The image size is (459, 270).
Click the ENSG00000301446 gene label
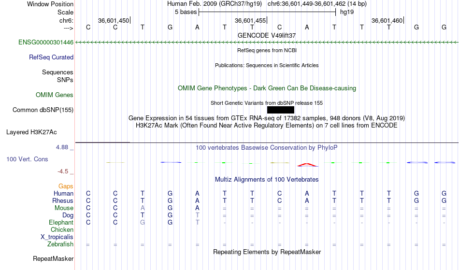click(x=46, y=43)
